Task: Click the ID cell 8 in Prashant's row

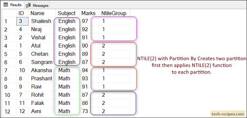Action: click(22, 79)
